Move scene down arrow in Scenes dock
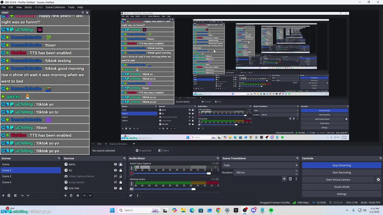 tap(28, 196)
